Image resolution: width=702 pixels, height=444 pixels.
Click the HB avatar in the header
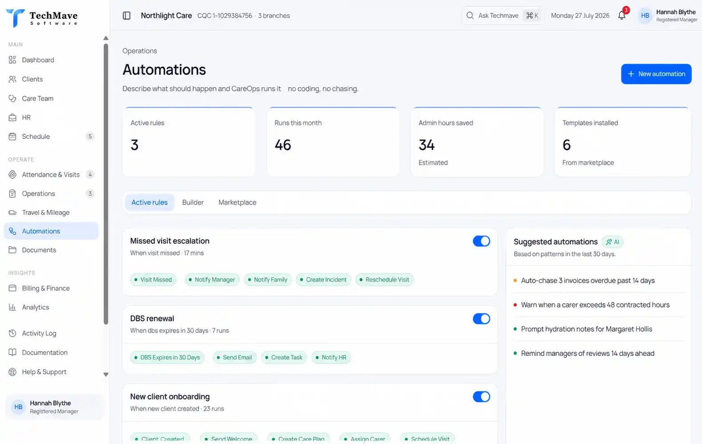645,16
